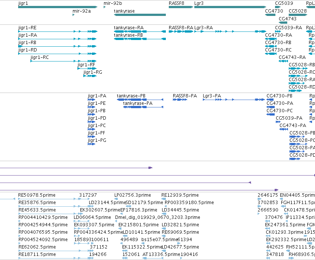
Task: Select transcript jigr1-RF
Action: (87, 69)
